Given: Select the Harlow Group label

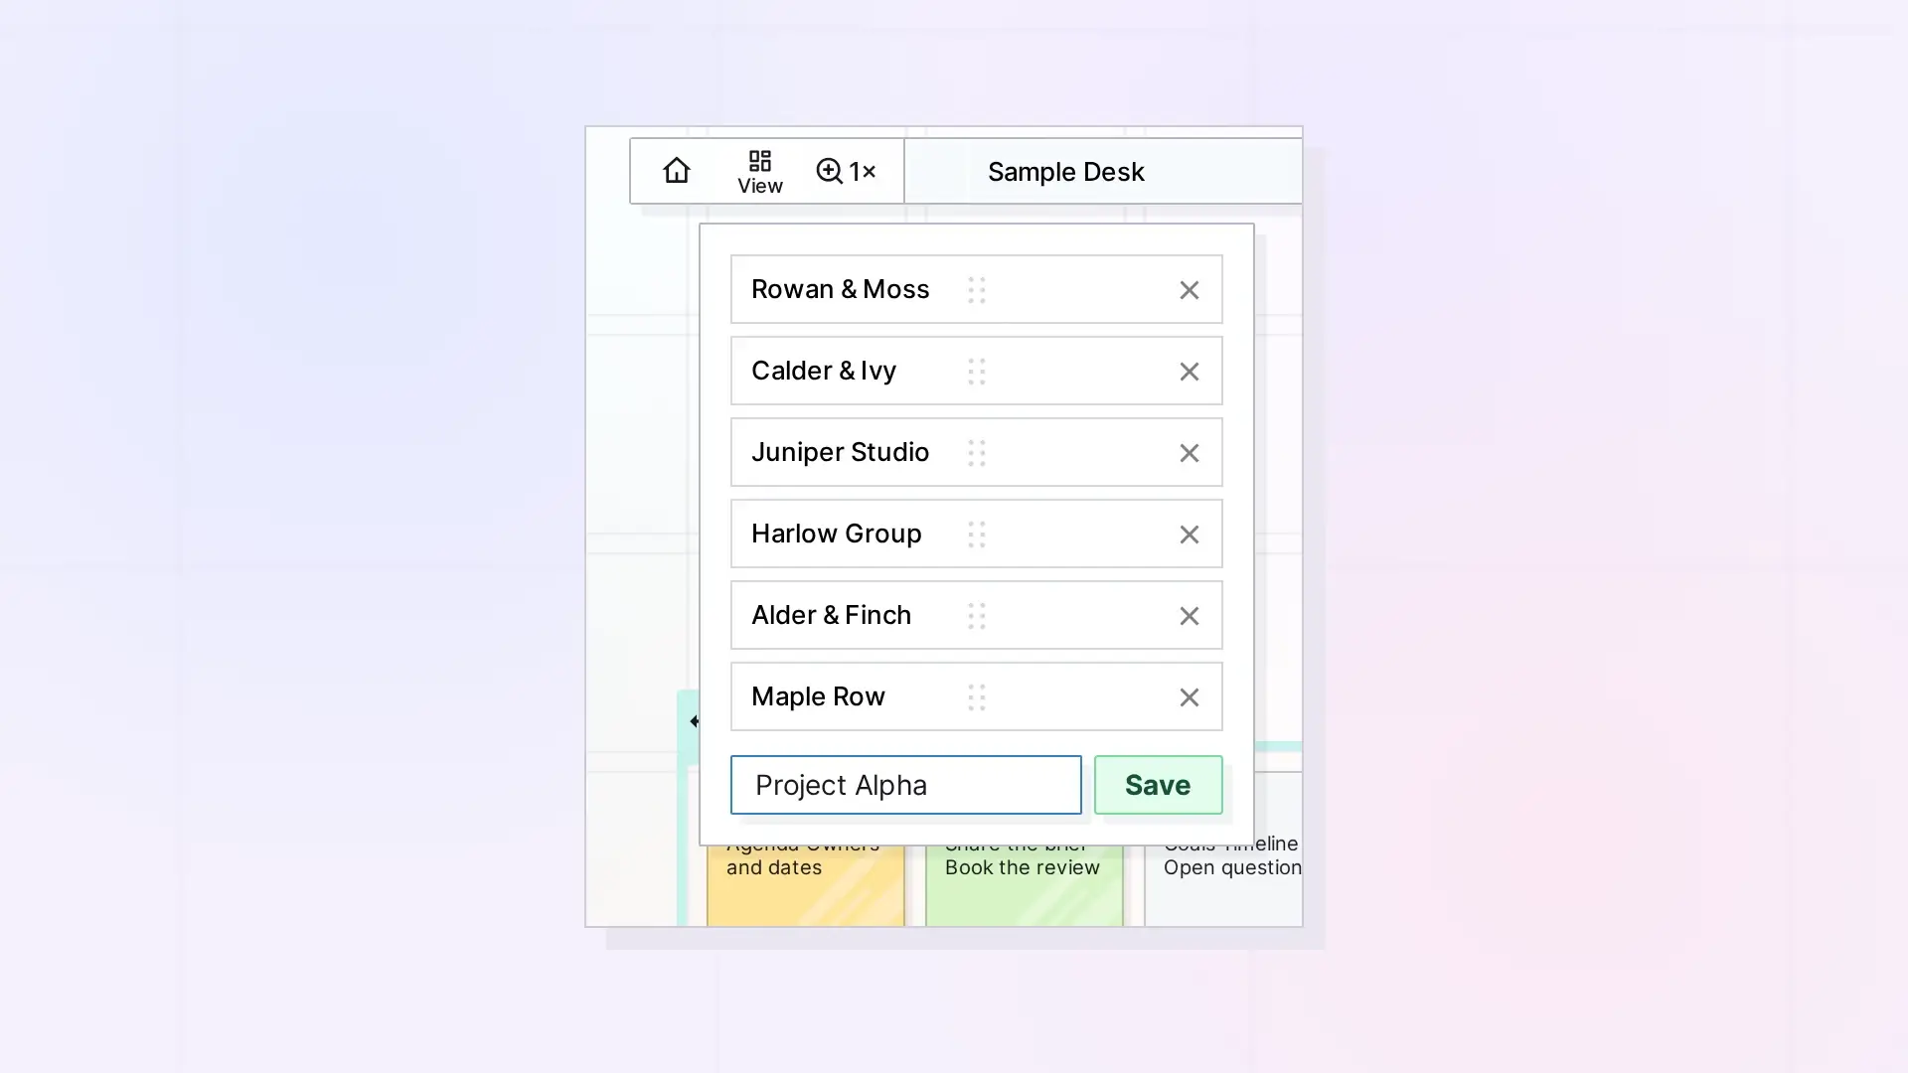Looking at the screenshot, I should click(x=836, y=534).
